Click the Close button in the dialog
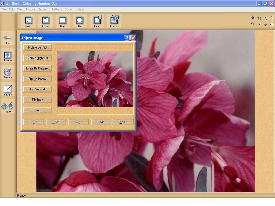275x206 pixels. tap(101, 122)
